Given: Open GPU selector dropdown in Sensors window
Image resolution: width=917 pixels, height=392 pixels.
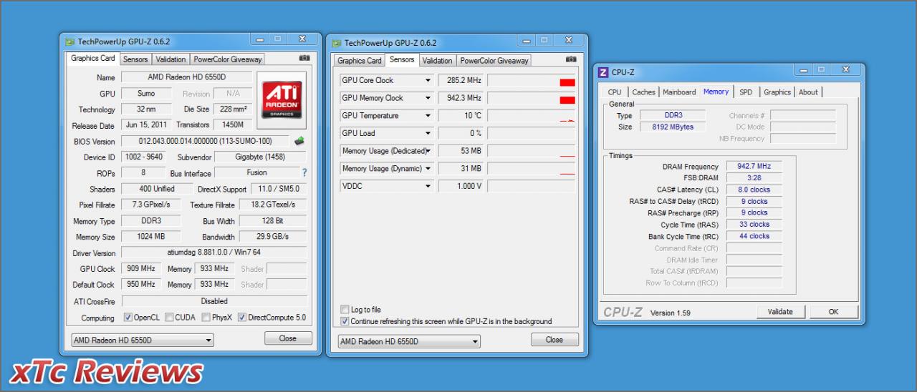Looking at the screenshot, I should click(409, 342).
